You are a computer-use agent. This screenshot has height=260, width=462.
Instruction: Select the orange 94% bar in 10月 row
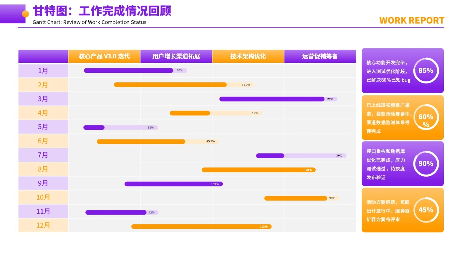pyautogui.click(x=296, y=198)
